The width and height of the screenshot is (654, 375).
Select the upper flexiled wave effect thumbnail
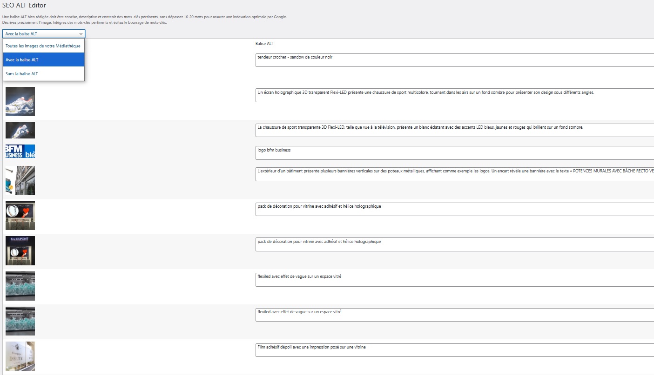(x=20, y=286)
